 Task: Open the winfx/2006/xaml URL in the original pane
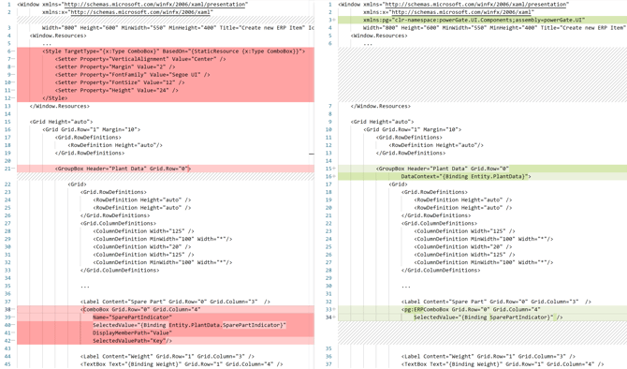[141, 12]
